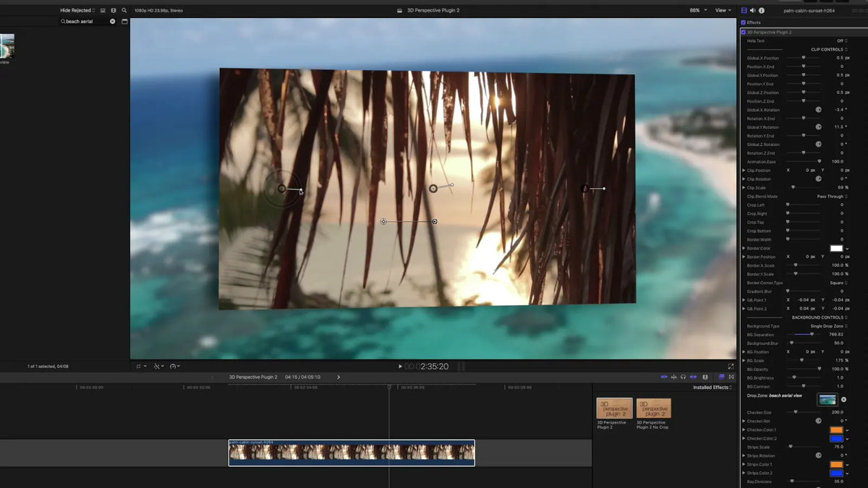
Task: Click the Global.Y.Rotation dial
Action: [x=819, y=127]
